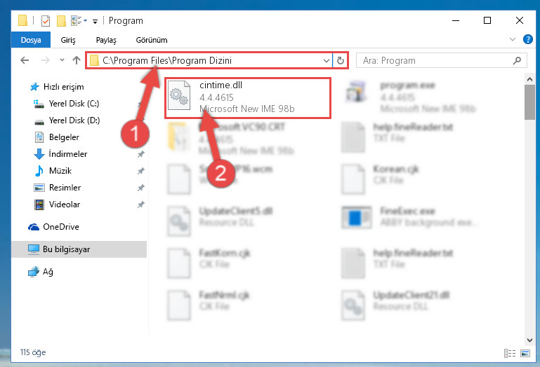Click the scrollbar down arrow
Viewport: 540px width, 367px height.
click(x=529, y=340)
